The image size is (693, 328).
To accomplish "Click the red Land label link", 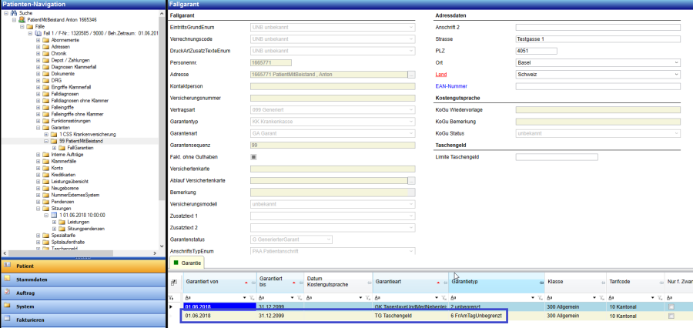I will 440,75.
